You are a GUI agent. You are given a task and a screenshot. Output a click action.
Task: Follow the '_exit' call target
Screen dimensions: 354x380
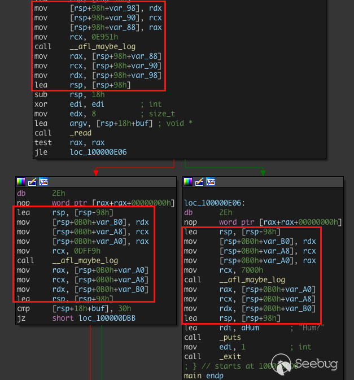click(x=230, y=356)
